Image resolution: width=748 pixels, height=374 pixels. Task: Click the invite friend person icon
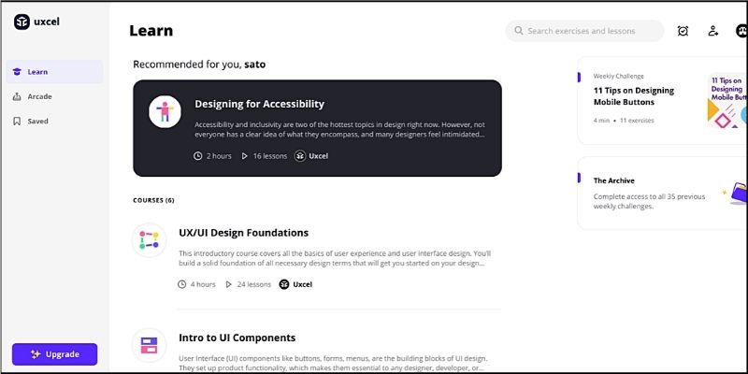(712, 31)
